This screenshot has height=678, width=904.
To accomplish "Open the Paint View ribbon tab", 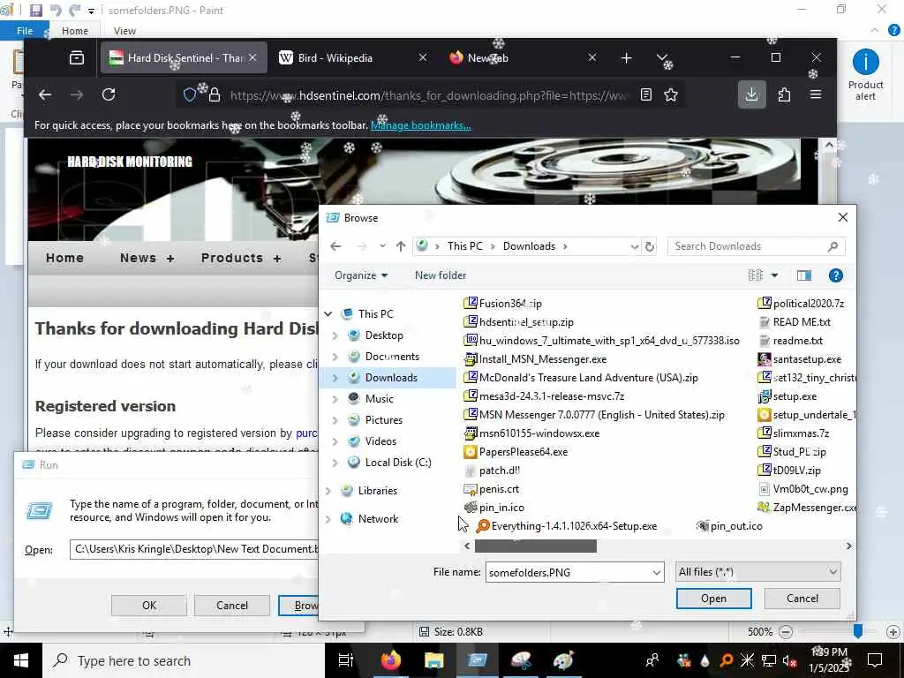I will pyautogui.click(x=124, y=31).
